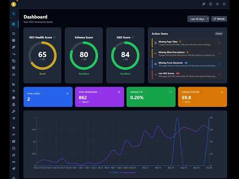Click the Good label under SEO Health Score

click(42, 74)
